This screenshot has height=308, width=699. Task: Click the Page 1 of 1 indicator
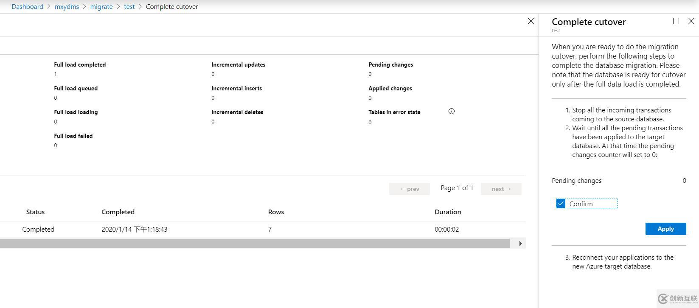[x=457, y=188]
